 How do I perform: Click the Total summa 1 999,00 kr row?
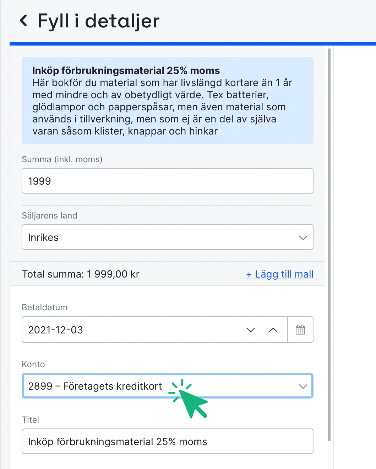click(x=81, y=274)
